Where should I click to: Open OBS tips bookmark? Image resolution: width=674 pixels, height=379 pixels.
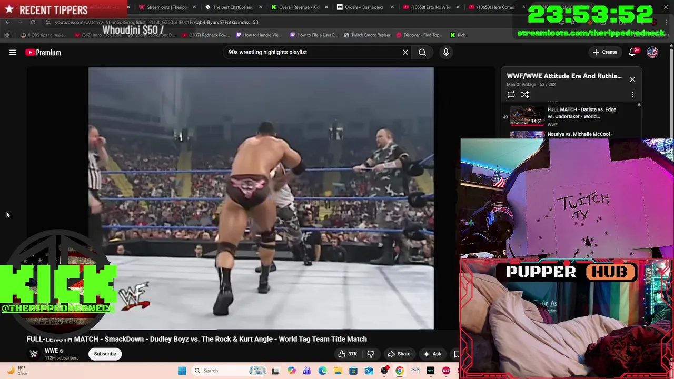pyautogui.click(x=43, y=35)
